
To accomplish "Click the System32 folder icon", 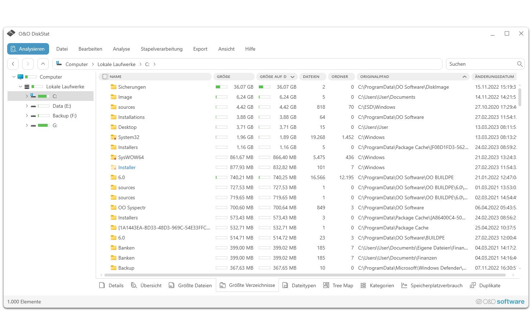I will 114,137.
